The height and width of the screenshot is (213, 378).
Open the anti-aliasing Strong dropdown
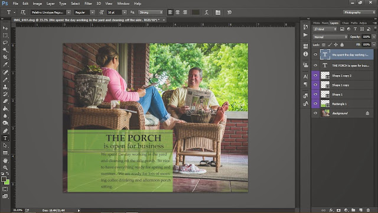coord(151,12)
